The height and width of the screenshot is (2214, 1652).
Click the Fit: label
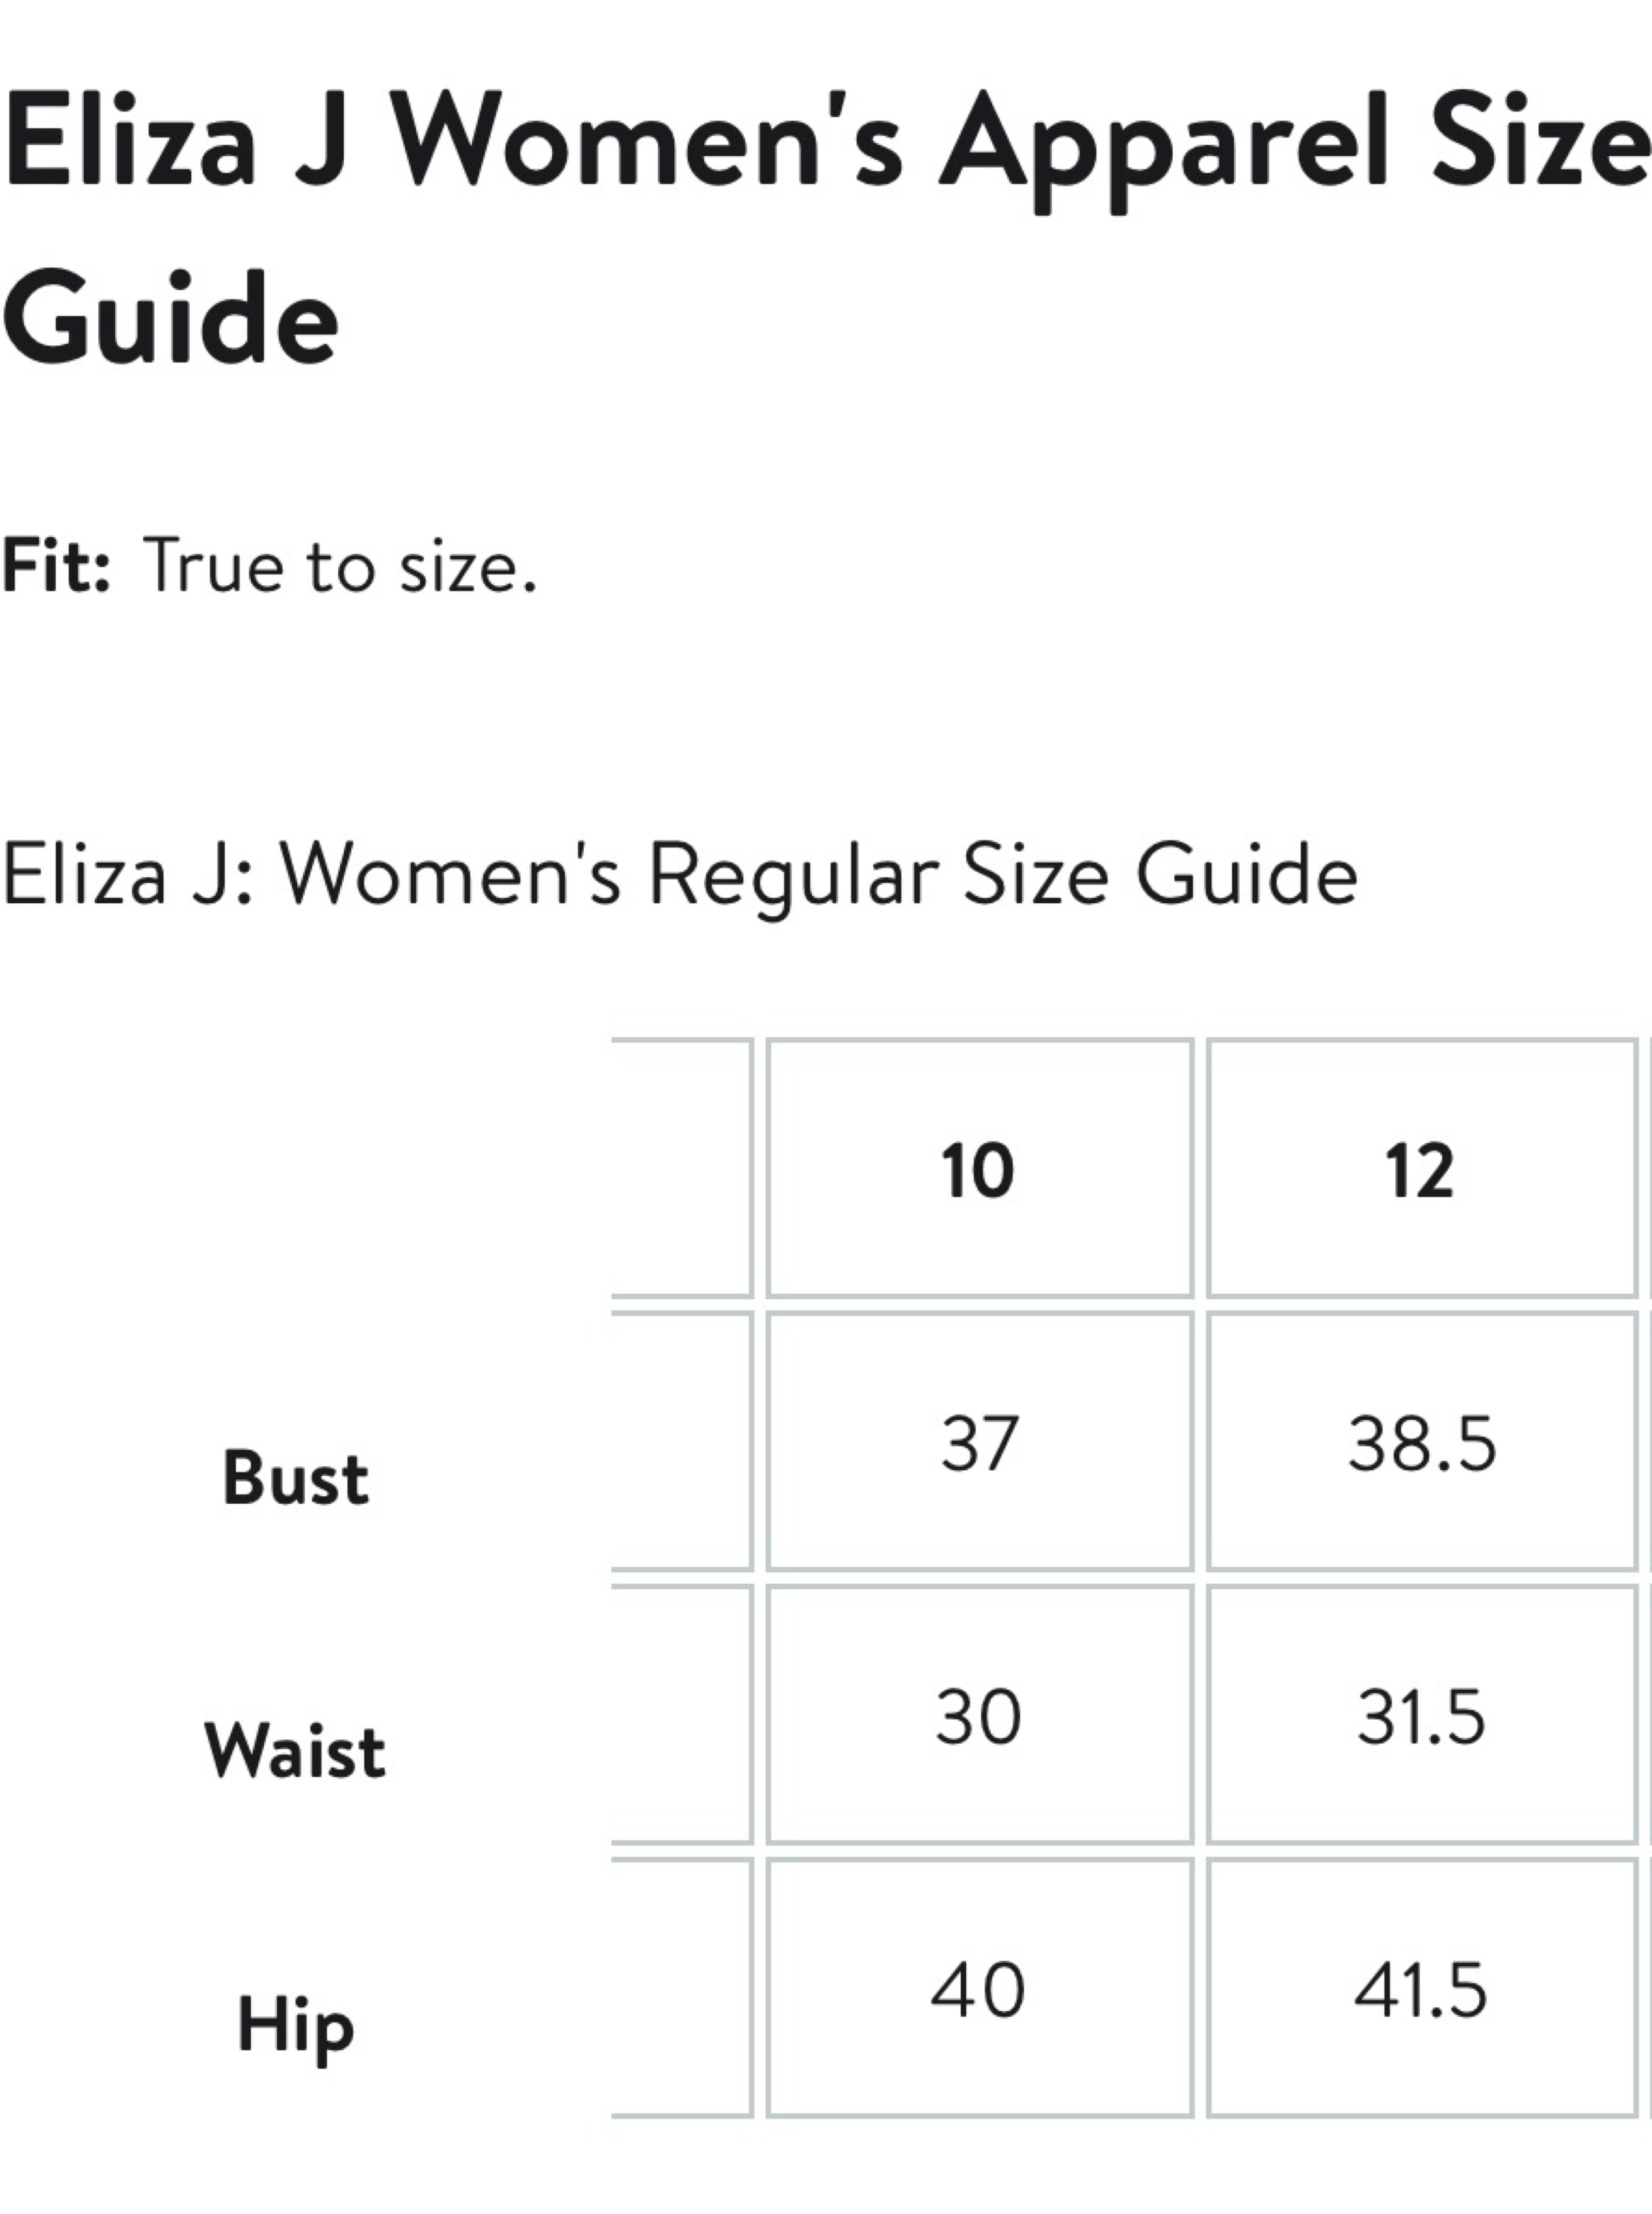click(x=56, y=566)
